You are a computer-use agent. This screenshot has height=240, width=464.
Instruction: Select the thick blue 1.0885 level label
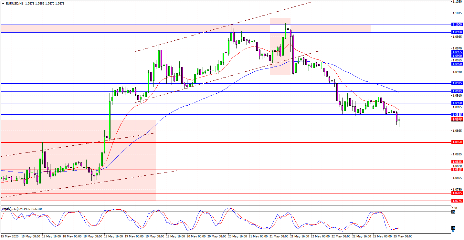coord(457,115)
